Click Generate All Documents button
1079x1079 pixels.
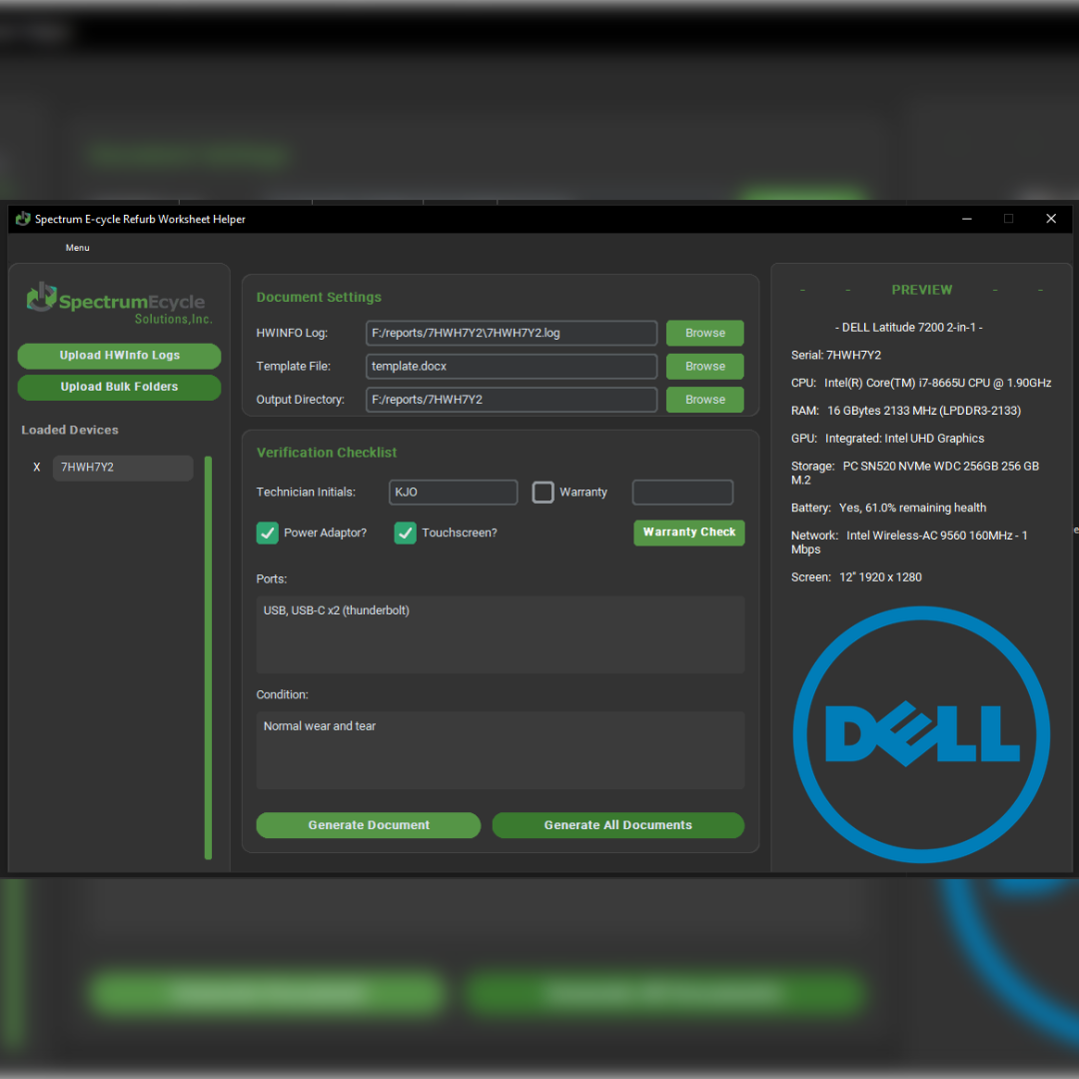pyautogui.click(x=617, y=825)
